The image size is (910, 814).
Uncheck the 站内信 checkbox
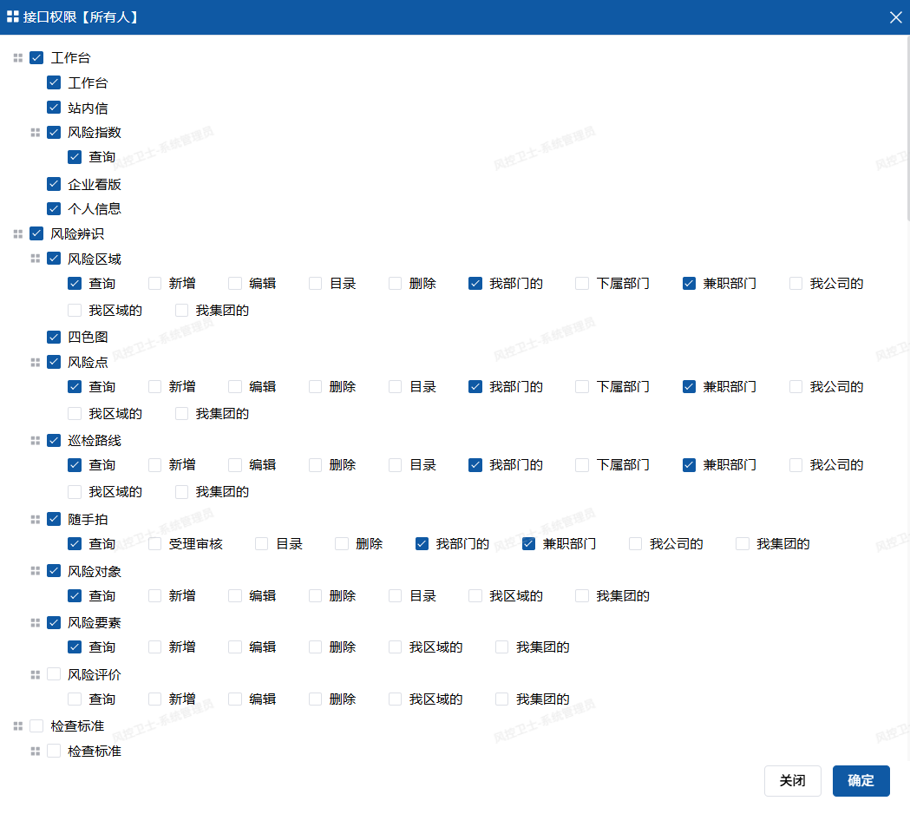(x=54, y=108)
